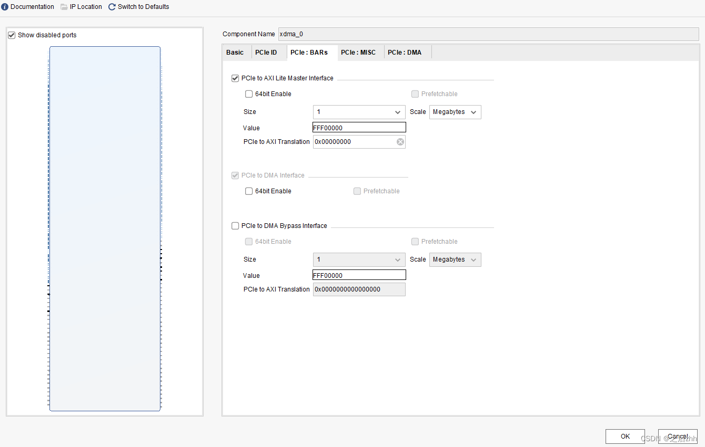The width and height of the screenshot is (705, 447).
Task: Enable 64bit under PCIe to DMA Interface
Action: 249,191
